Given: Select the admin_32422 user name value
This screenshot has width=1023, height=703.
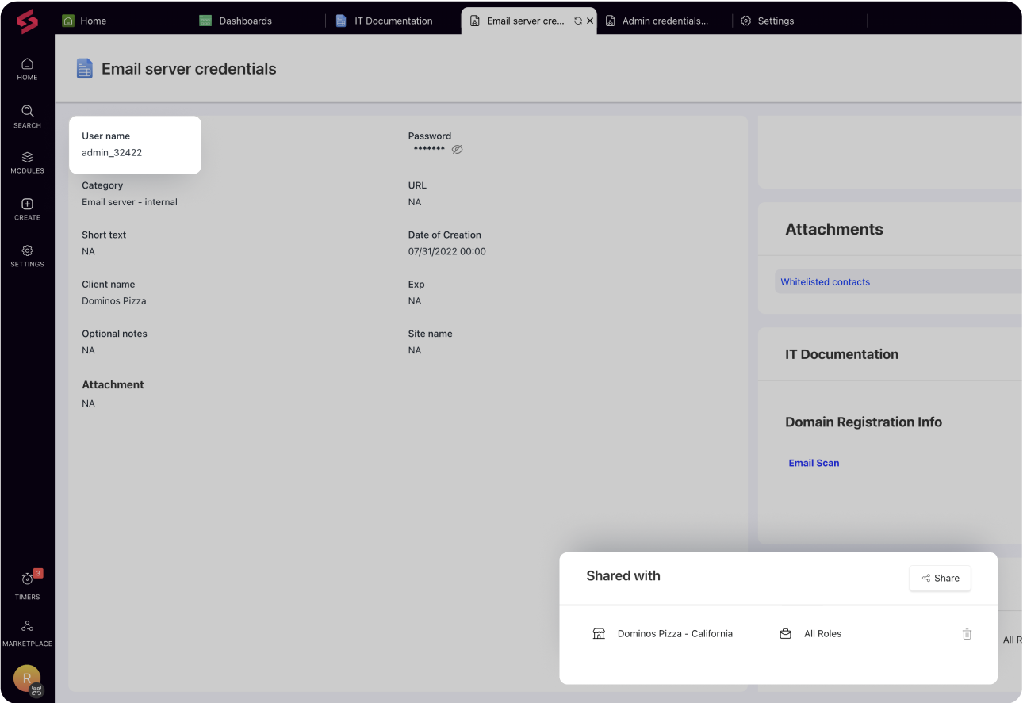Looking at the screenshot, I should click(x=112, y=152).
